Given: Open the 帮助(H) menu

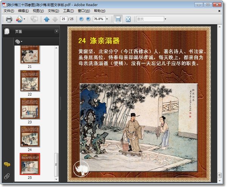Looking at the screenshot, I should click(100, 11).
